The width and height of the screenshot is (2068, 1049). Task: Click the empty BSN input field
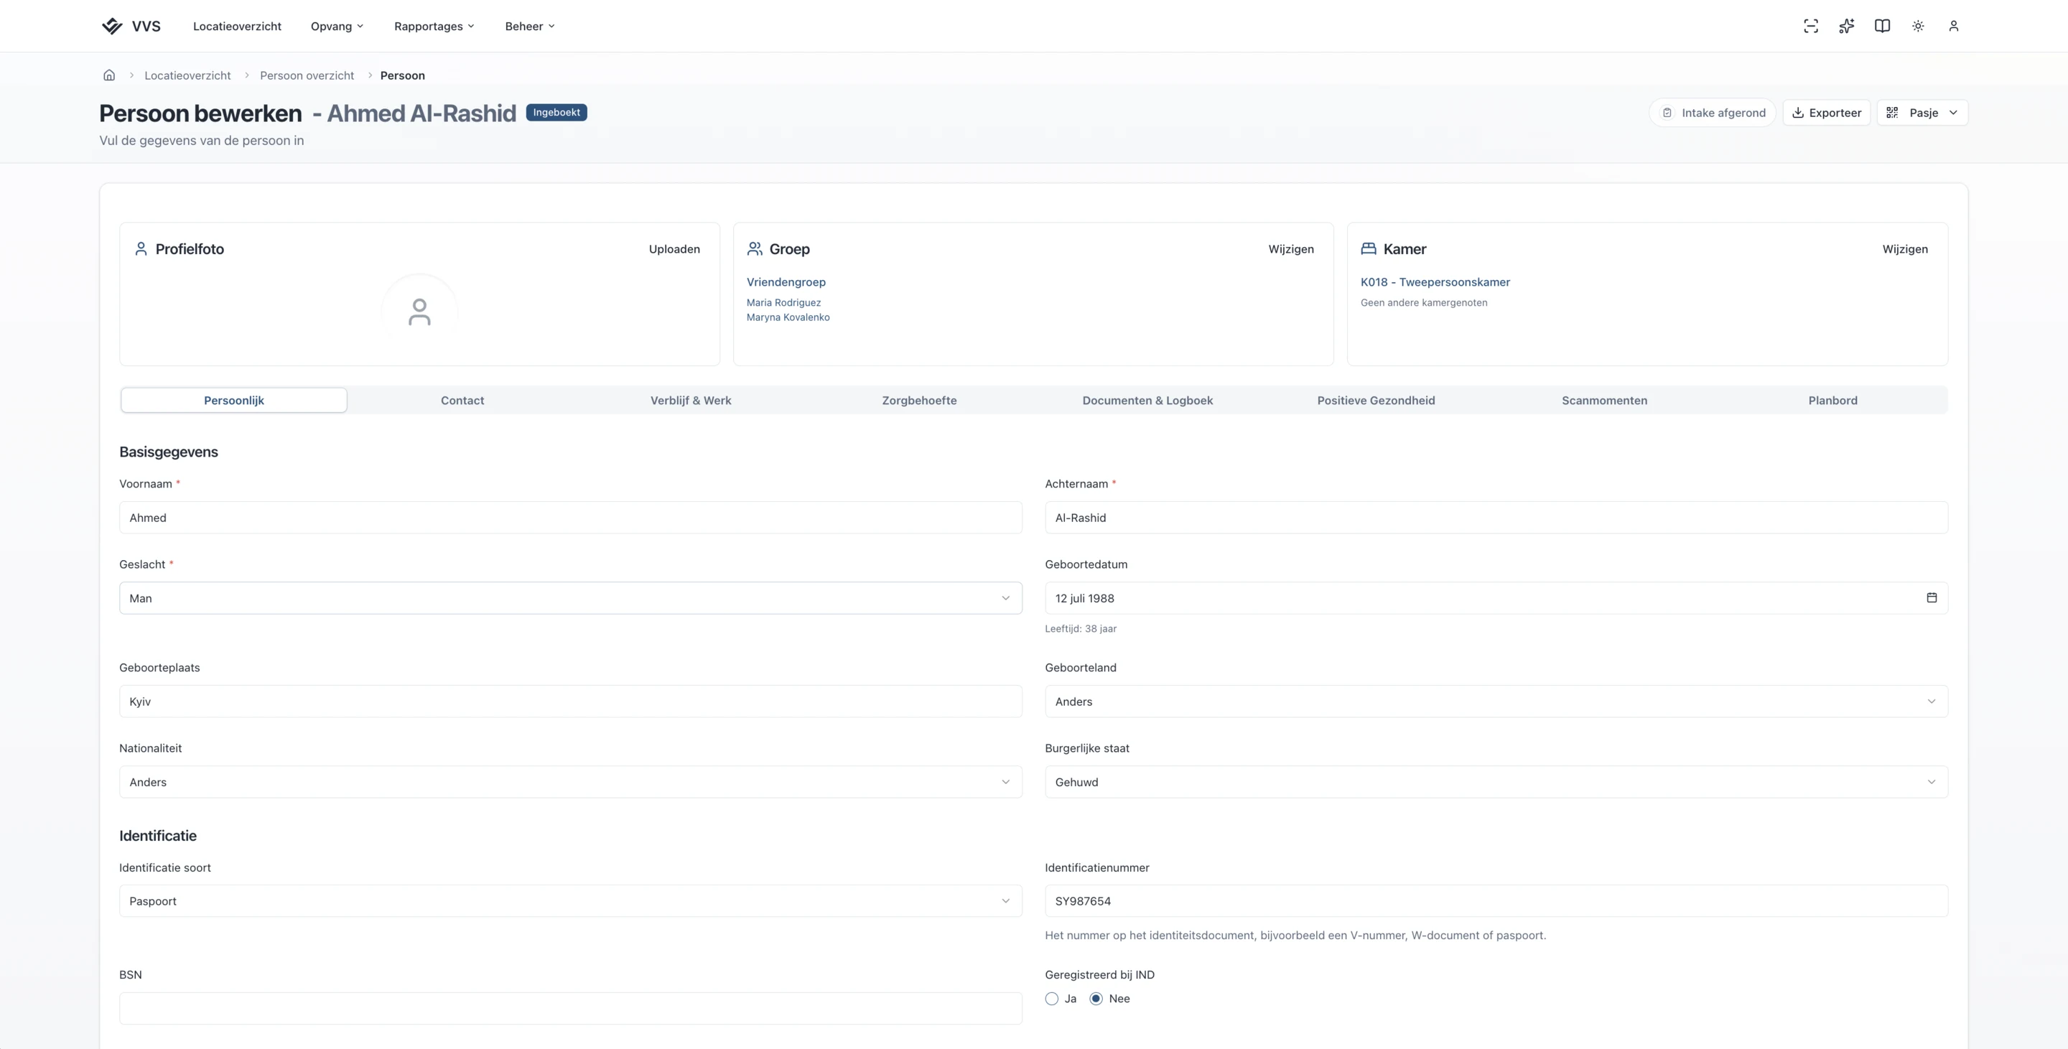click(571, 1008)
